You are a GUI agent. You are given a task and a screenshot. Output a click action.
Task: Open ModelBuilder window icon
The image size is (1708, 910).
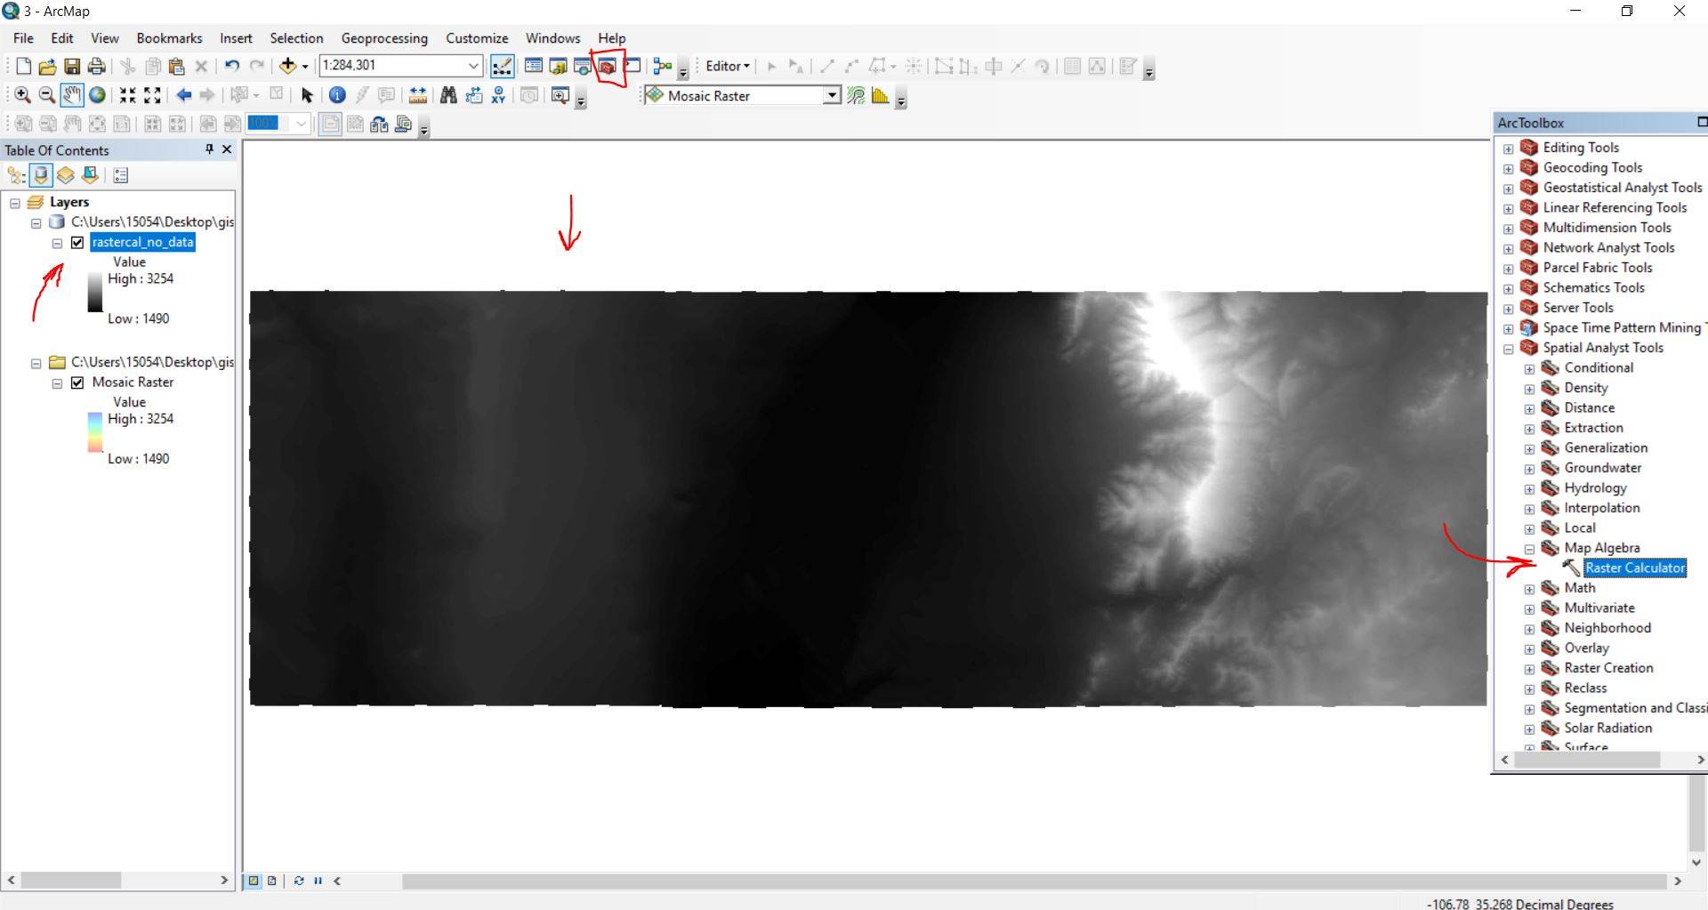pos(663,66)
